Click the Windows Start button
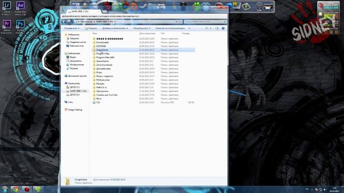Viewport: 344px width, 193px height. click(5, 189)
